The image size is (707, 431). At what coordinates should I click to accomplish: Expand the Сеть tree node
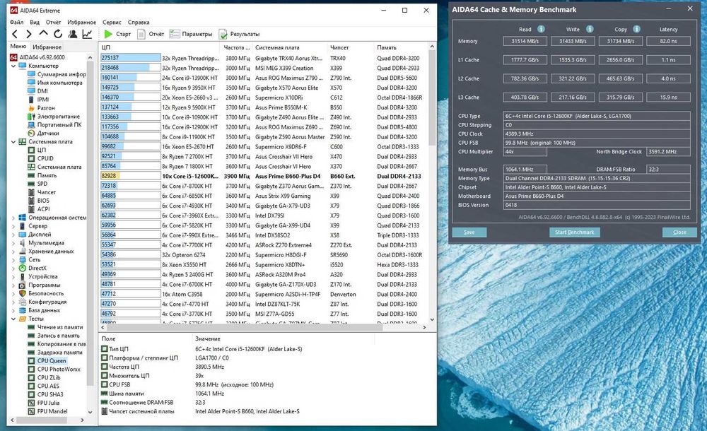point(13,260)
